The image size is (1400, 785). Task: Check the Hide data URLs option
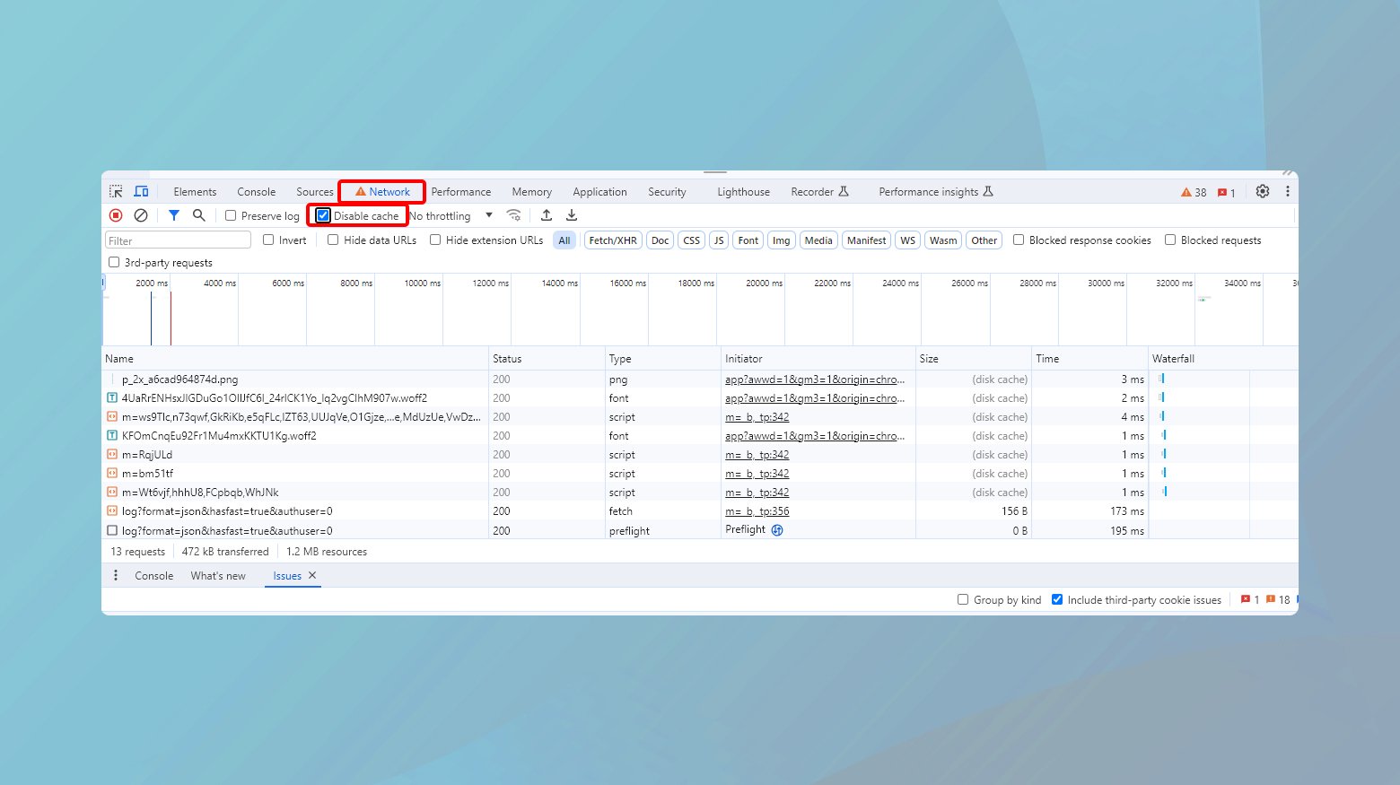pos(333,240)
